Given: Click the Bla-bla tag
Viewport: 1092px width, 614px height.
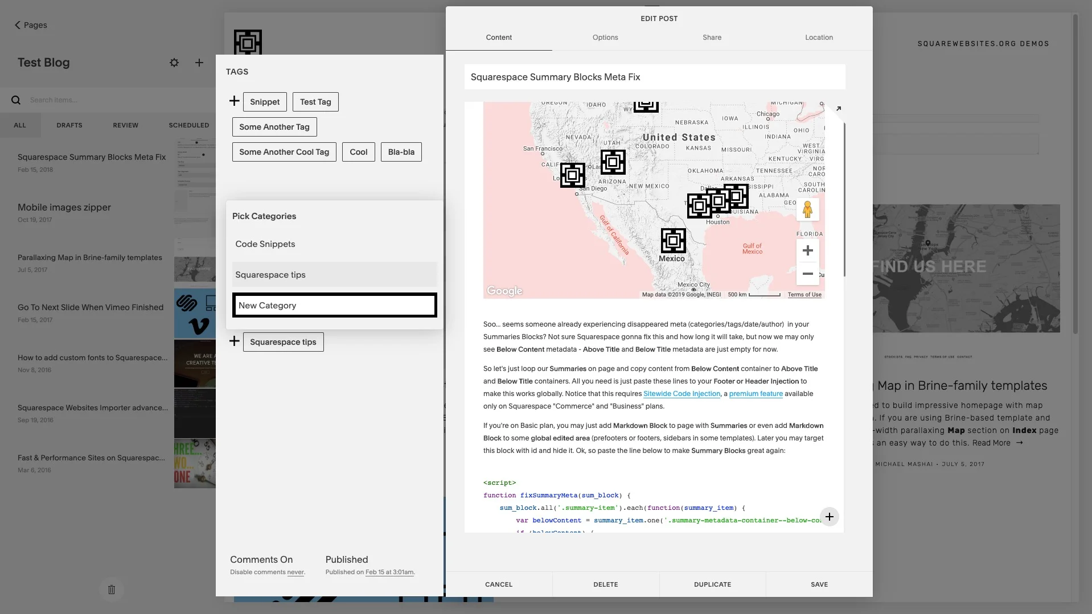Looking at the screenshot, I should (401, 152).
